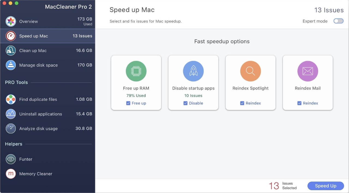Click the 13 Issues header count
This screenshot has height=193, width=349.
pos(329,10)
